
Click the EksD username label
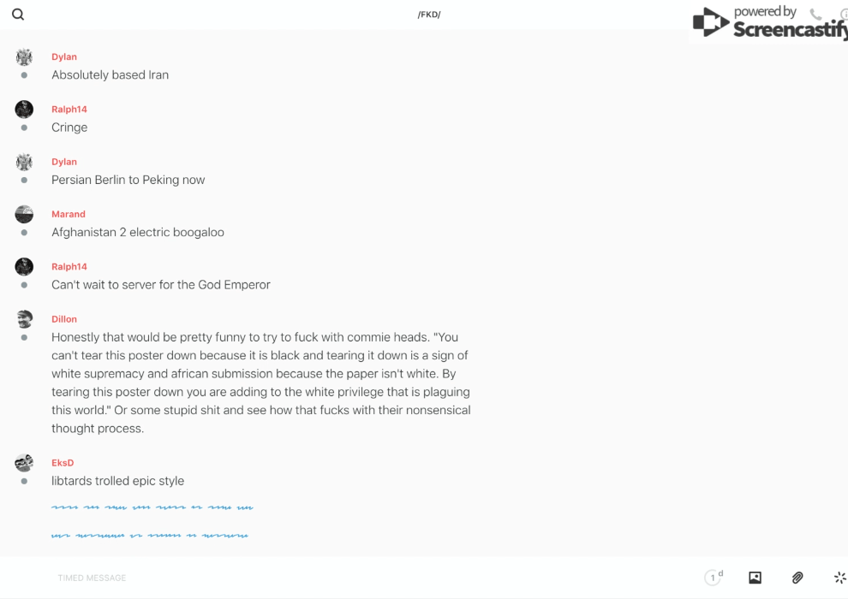[x=63, y=463]
